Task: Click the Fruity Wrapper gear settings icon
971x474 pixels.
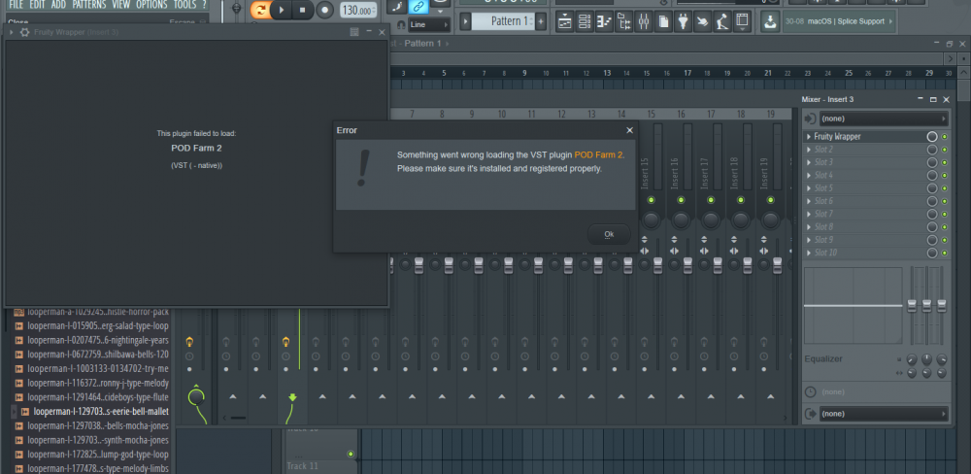Action: point(25,32)
